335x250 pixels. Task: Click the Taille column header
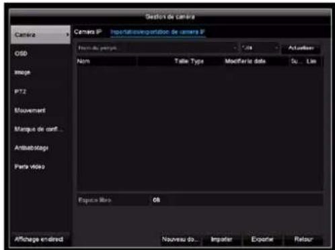(181, 61)
